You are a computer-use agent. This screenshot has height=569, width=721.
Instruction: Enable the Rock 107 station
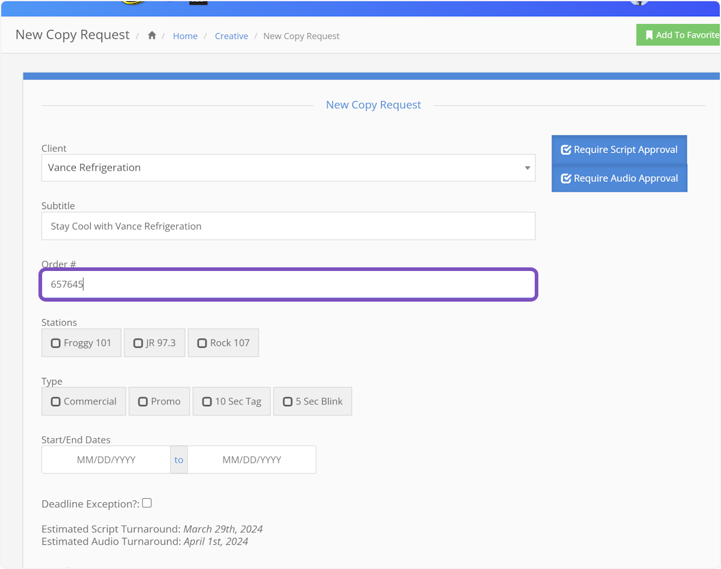click(223, 343)
